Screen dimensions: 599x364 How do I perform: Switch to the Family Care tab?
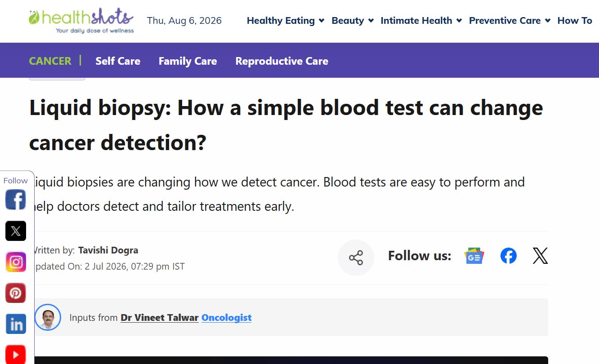(188, 61)
